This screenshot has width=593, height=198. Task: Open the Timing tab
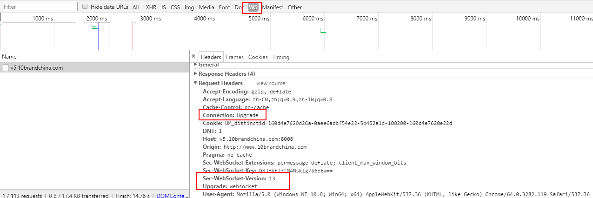(280, 57)
